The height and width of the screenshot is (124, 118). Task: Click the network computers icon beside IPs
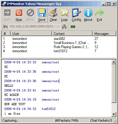(64, 27)
